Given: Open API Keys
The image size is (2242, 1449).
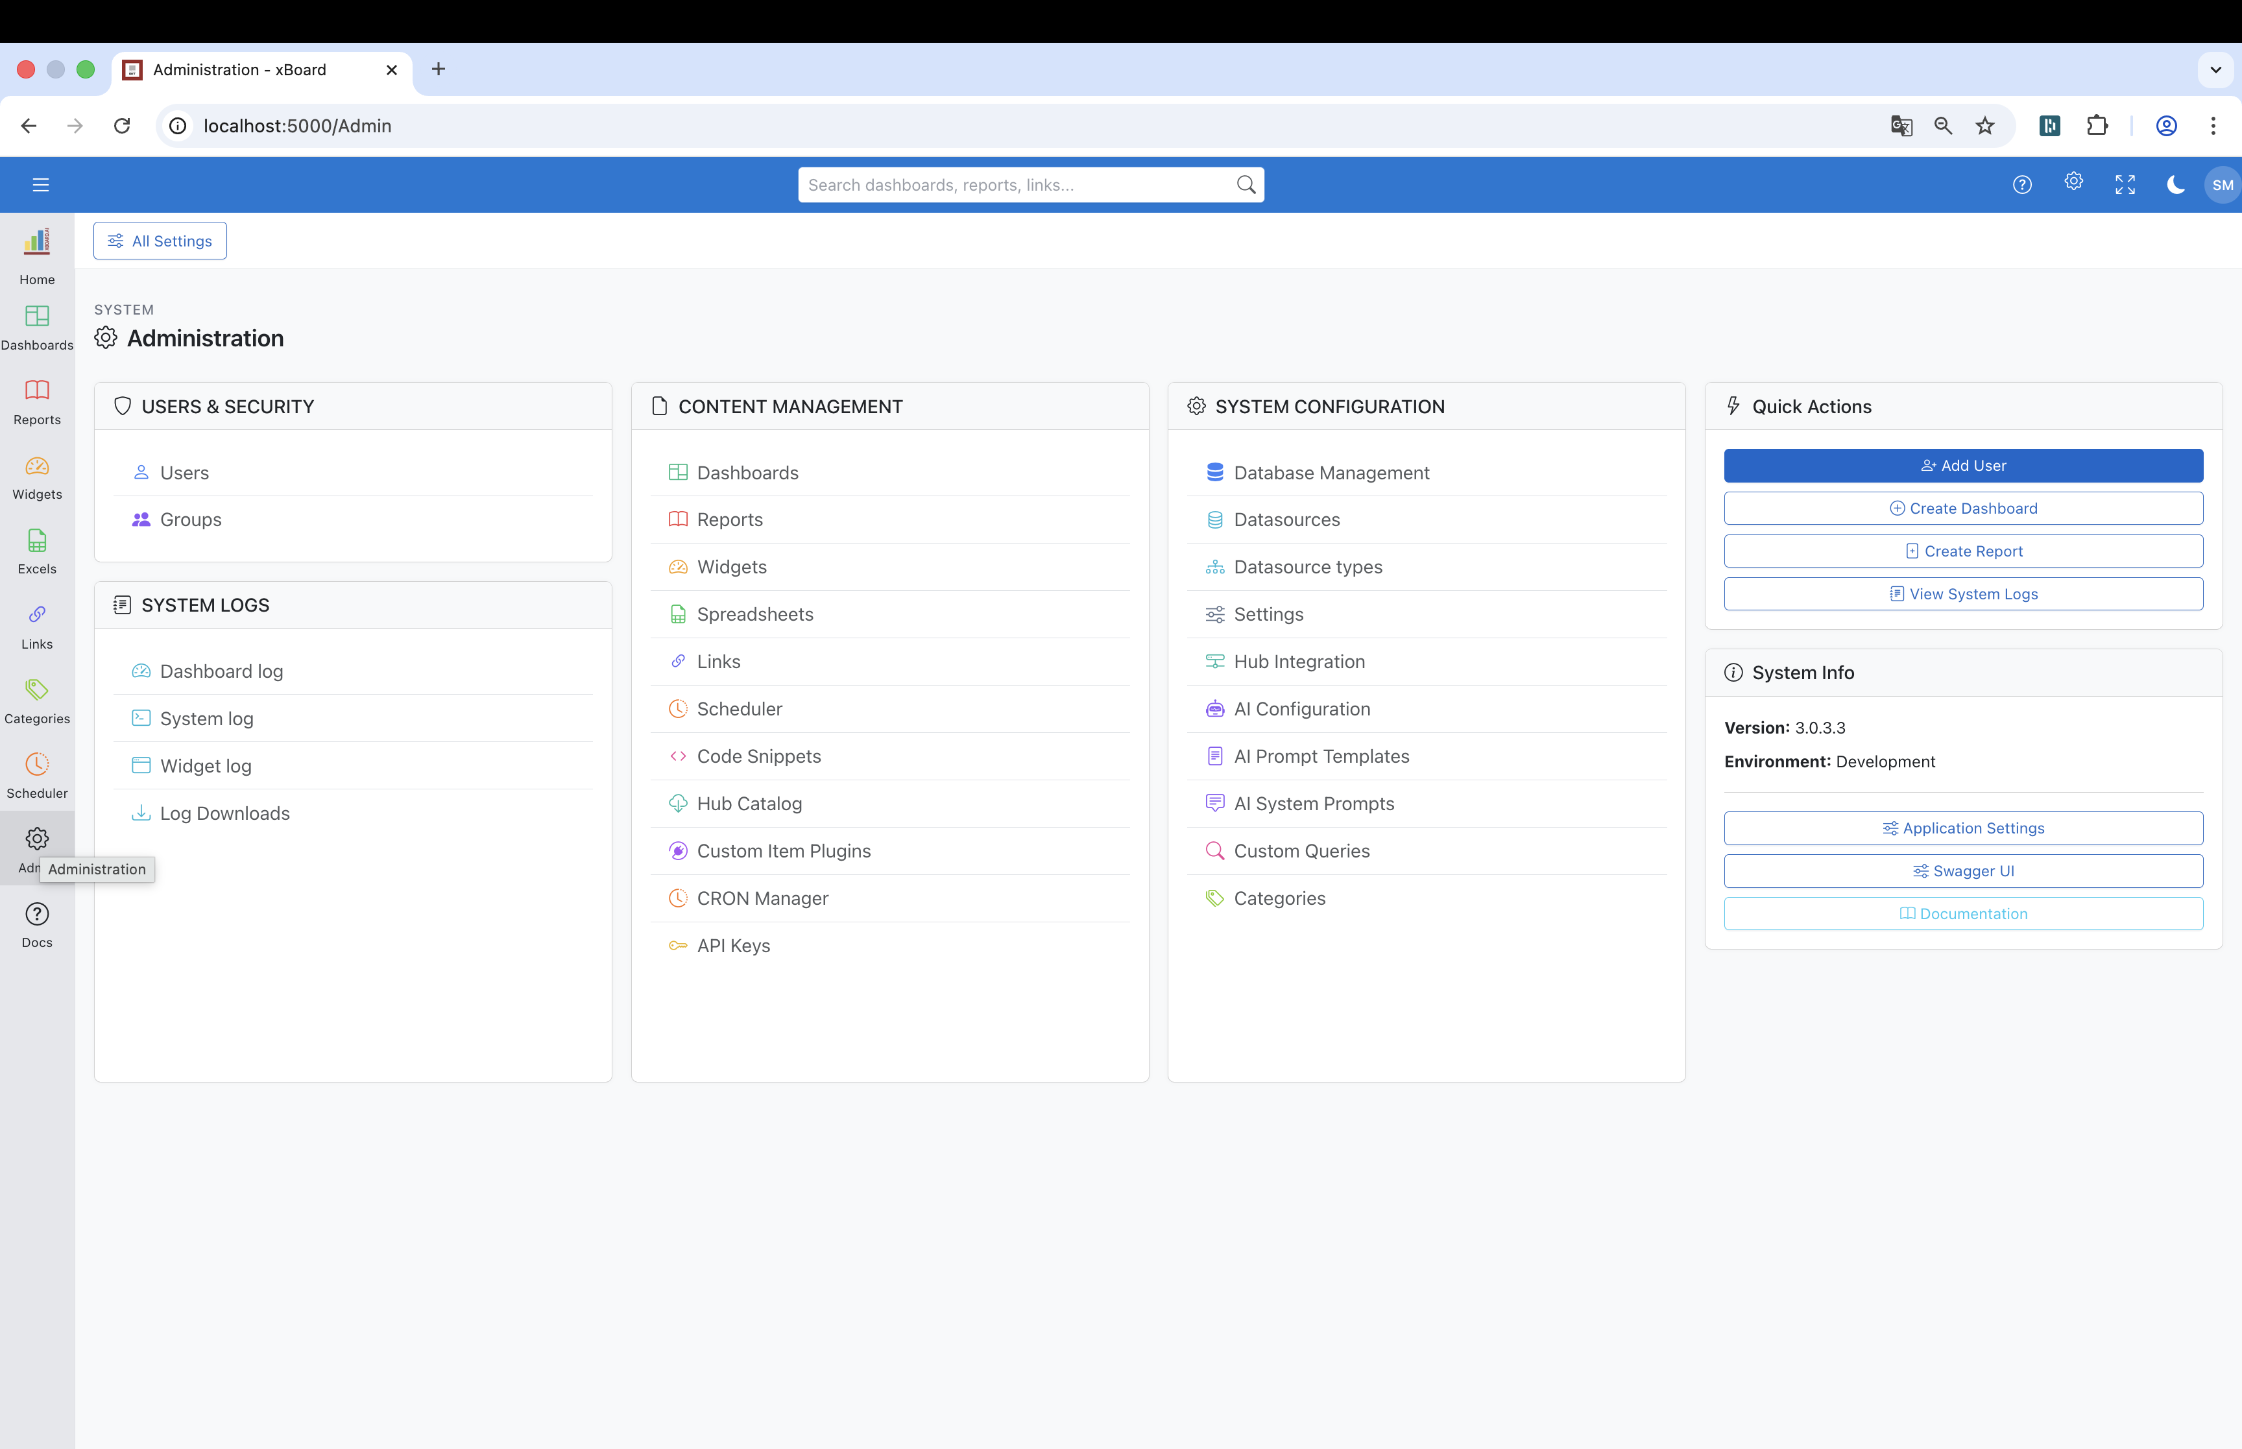Looking at the screenshot, I should coord(890,946).
